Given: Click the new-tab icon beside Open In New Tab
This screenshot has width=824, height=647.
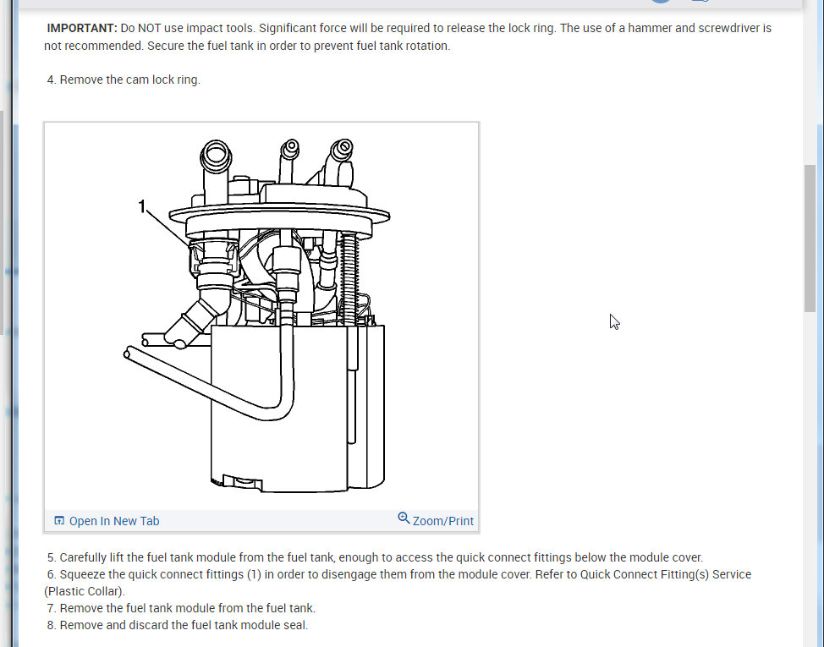Looking at the screenshot, I should tap(59, 520).
